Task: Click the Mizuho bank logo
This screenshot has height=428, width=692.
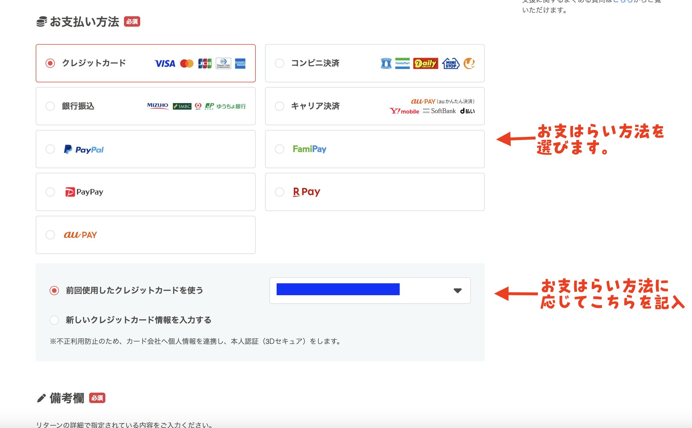Action: tap(158, 106)
